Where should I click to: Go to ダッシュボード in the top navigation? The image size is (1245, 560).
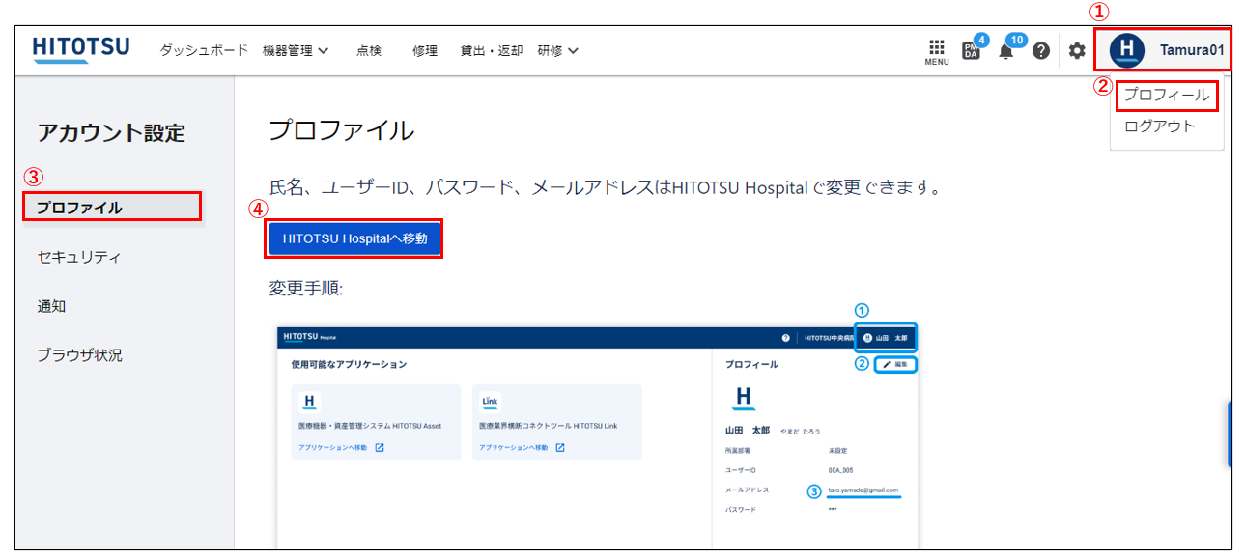click(x=204, y=50)
